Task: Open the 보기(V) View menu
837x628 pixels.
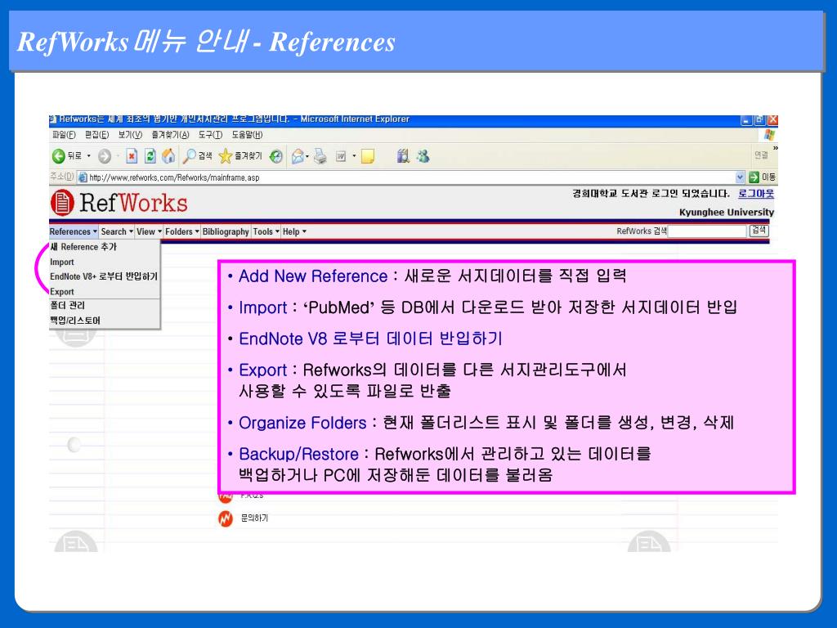Action: click(130, 135)
